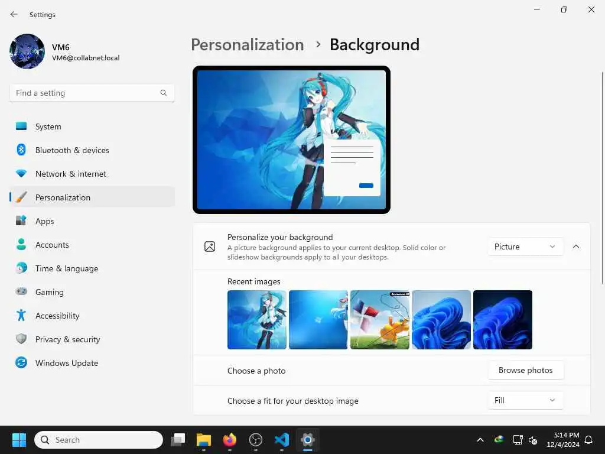Open the notifications bell icon
Image resolution: width=605 pixels, height=454 pixels.
pos(588,440)
